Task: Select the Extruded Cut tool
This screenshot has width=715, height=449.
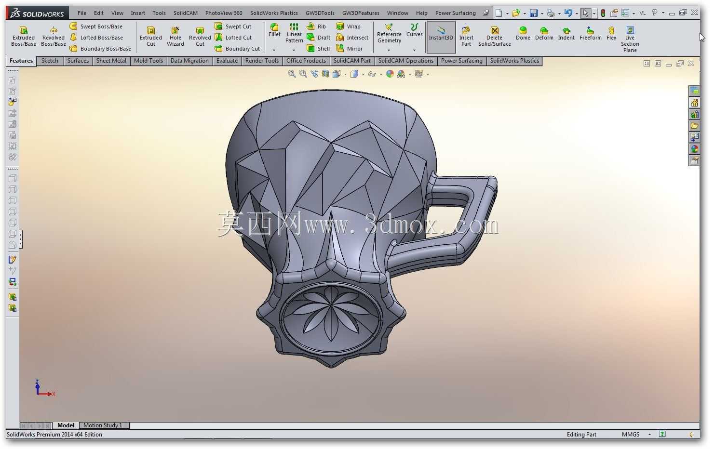Action: pyautogui.click(x=151, y=36)
